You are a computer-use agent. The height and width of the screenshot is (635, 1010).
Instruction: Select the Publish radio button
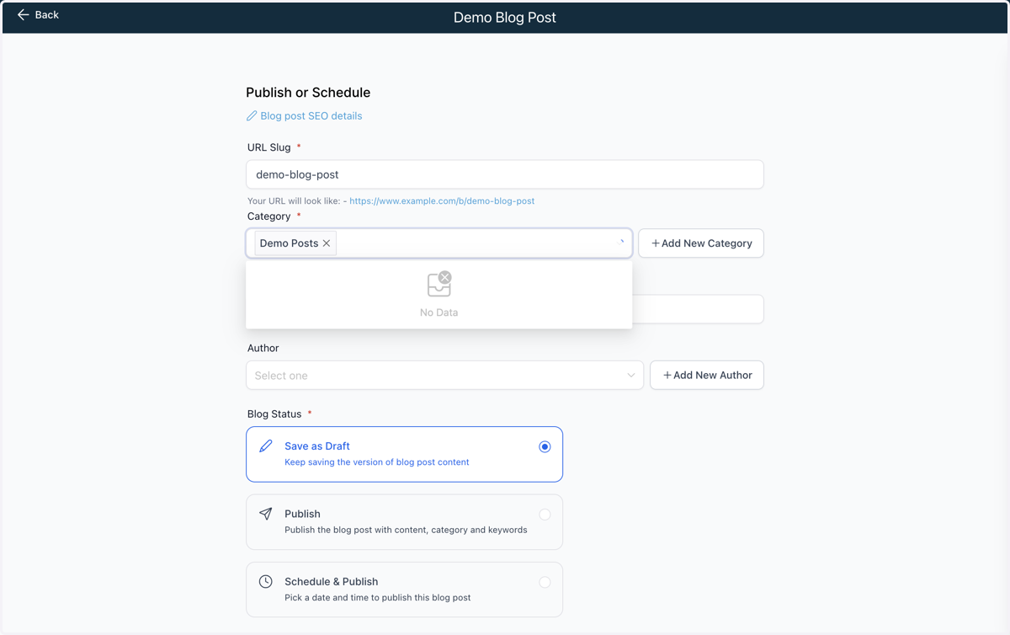click(x=545, y=515)
